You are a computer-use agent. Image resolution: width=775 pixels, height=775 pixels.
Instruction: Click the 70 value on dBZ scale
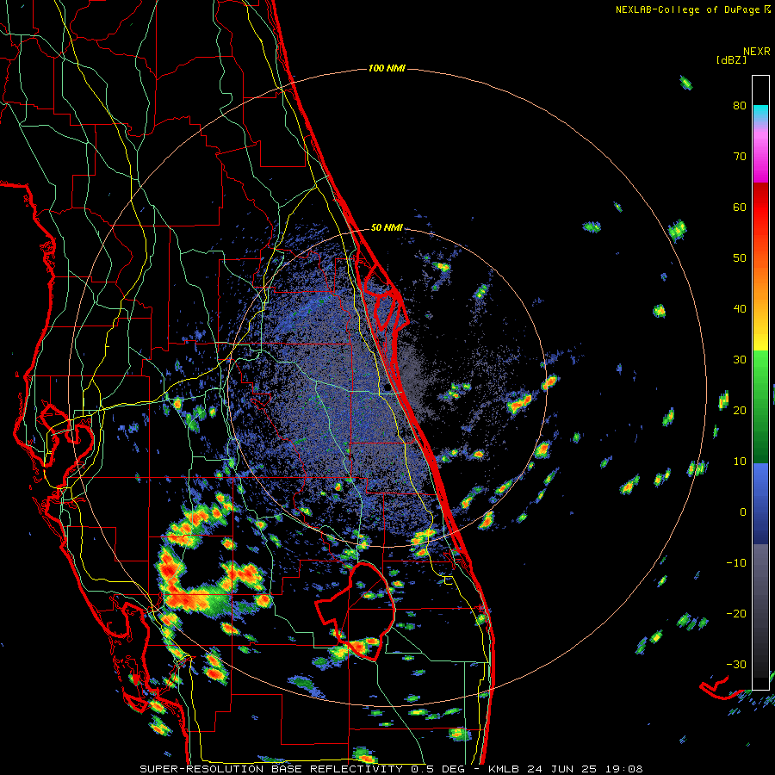pos(740,157)
